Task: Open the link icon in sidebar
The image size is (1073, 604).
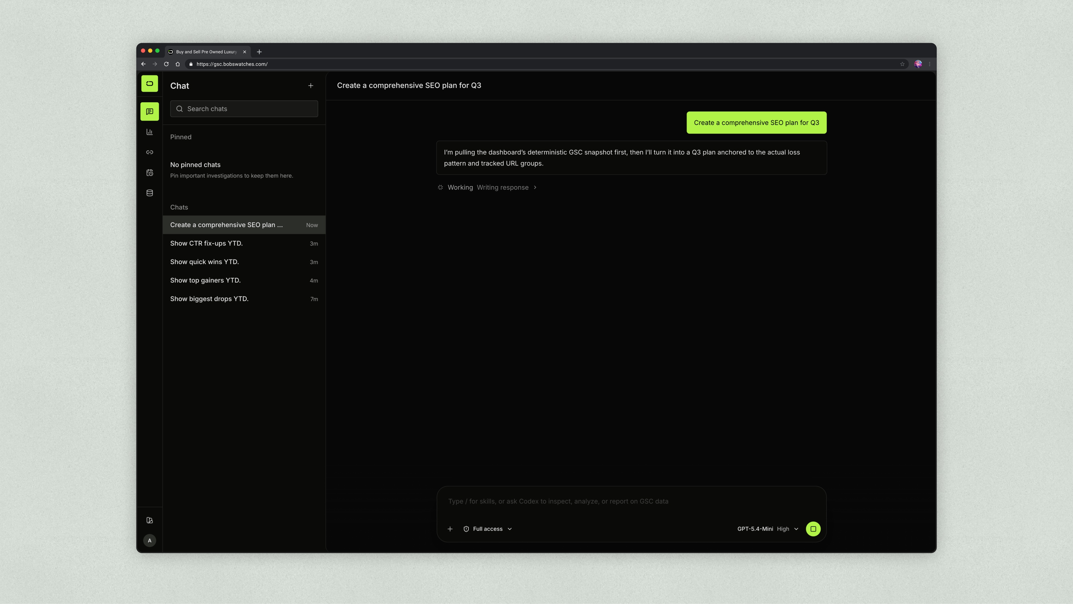Action: pyautogui.click(x=149, y=152)
